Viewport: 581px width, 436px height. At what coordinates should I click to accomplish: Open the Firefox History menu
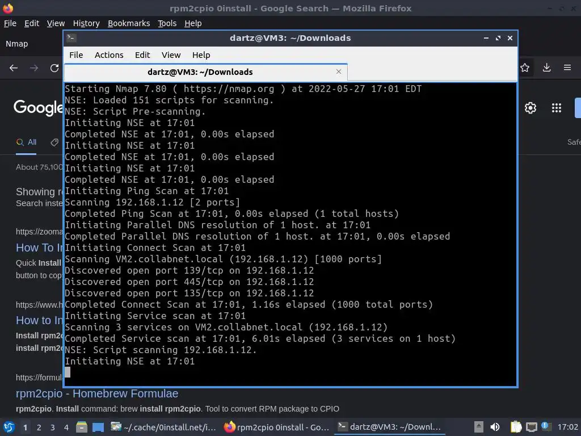[x=86, y=23]
